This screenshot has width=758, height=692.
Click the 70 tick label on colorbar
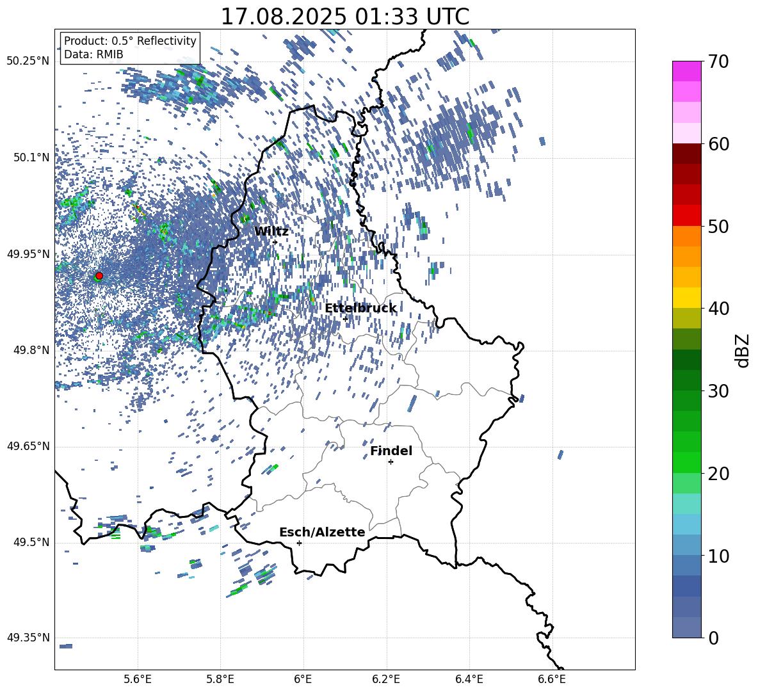tap(718, 61)
